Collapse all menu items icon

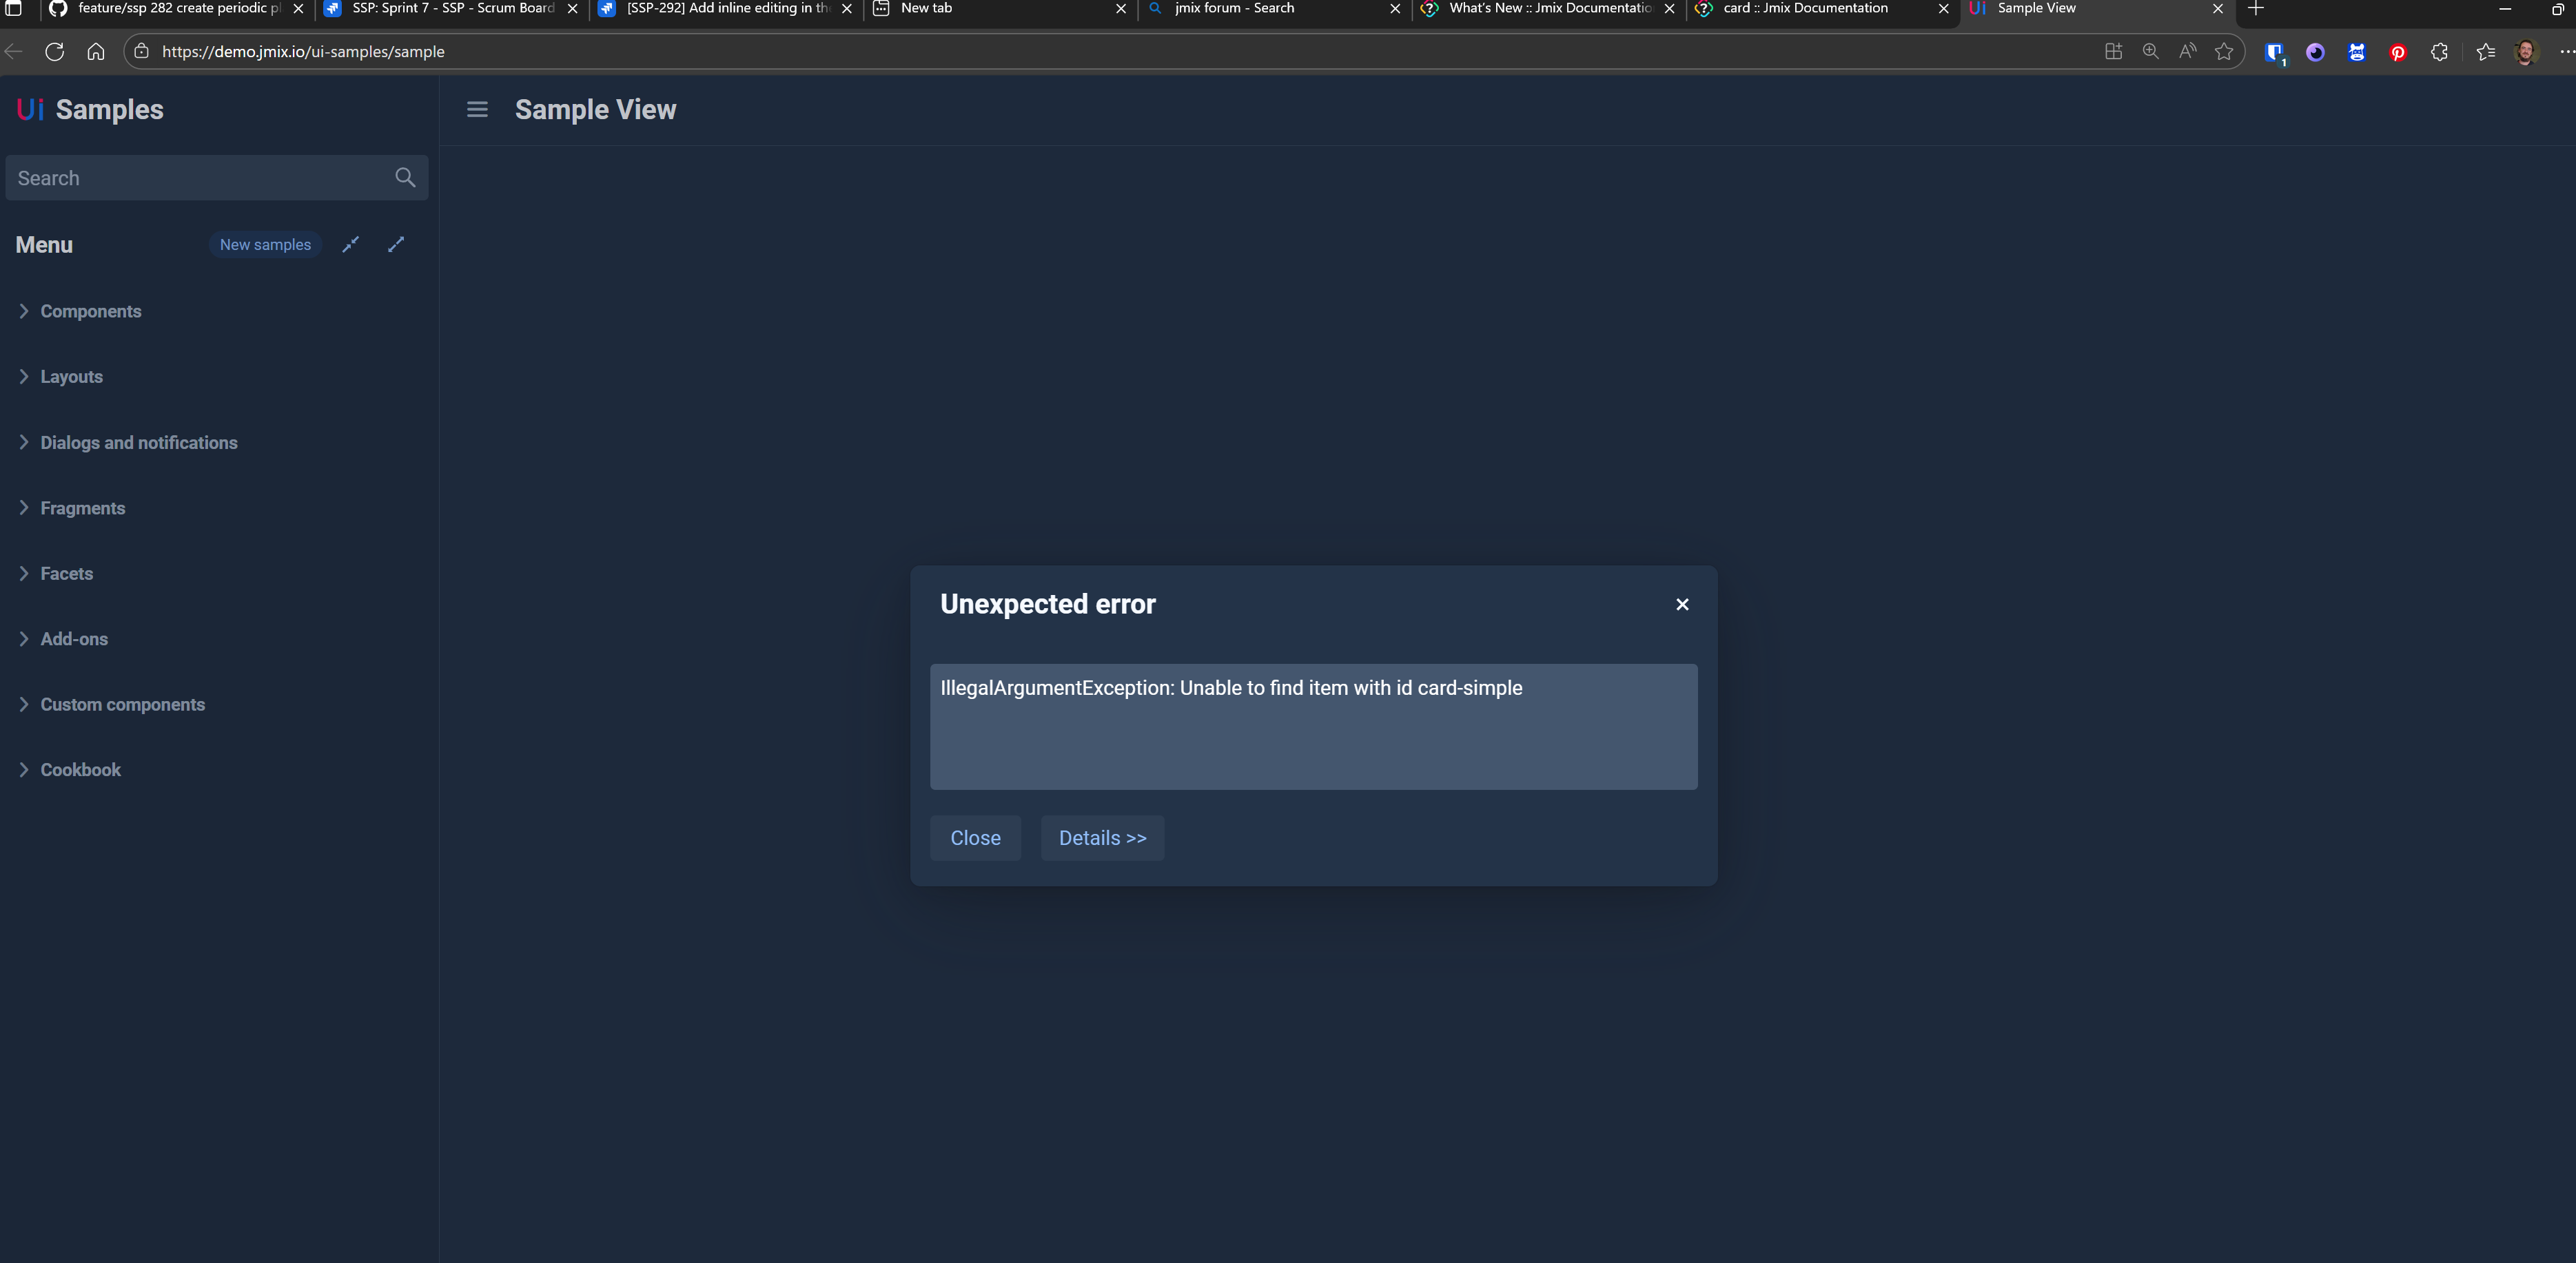tap(350, 244)
